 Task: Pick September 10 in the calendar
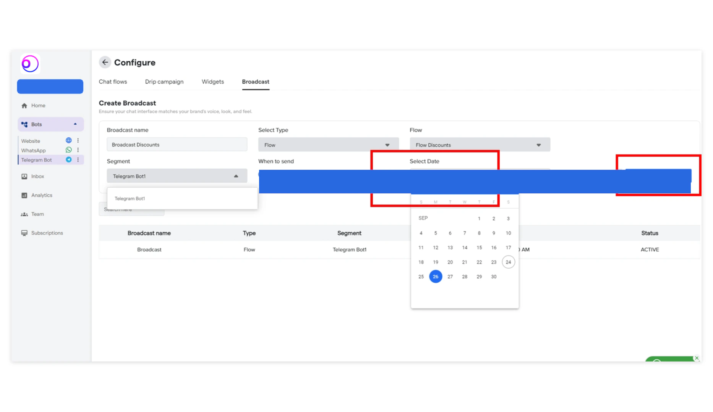pos(508,233)
